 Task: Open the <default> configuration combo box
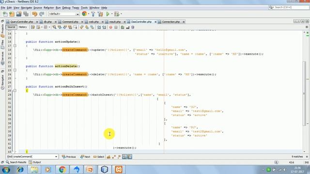tap(63, 14)
